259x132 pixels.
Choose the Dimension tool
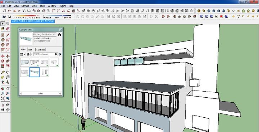8,72
